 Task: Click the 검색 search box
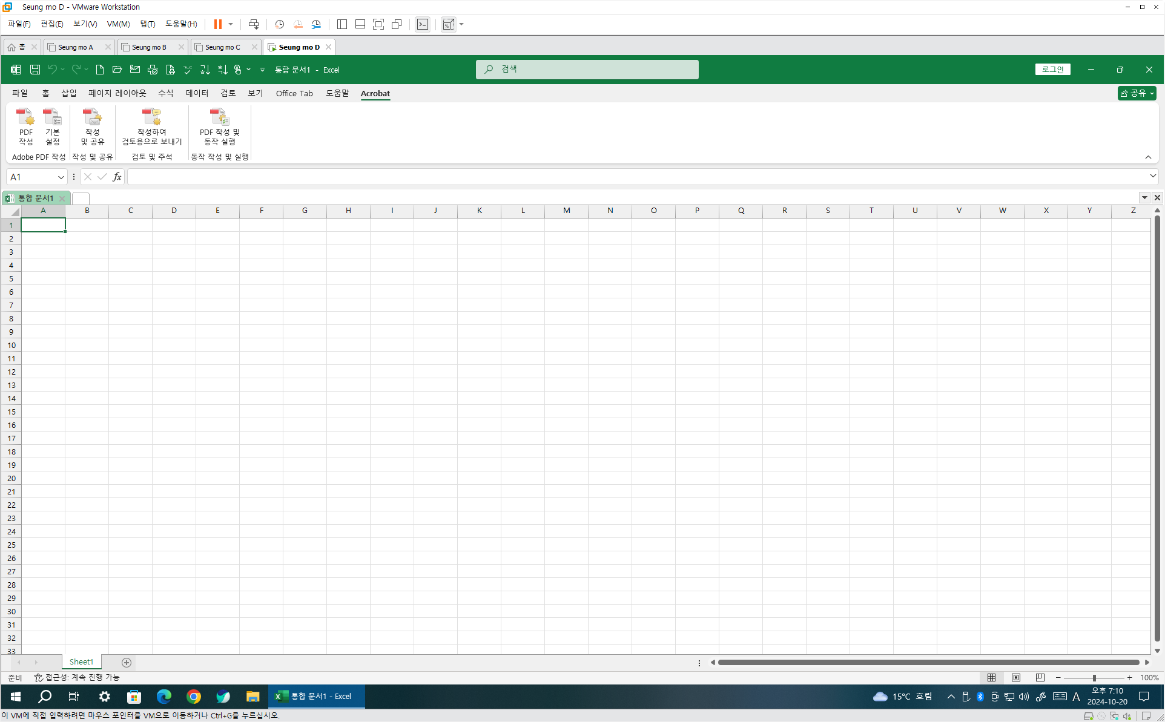587,69
